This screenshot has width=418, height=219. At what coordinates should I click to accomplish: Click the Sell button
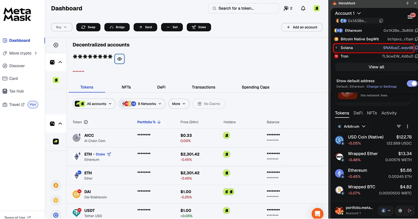(172, 27)
